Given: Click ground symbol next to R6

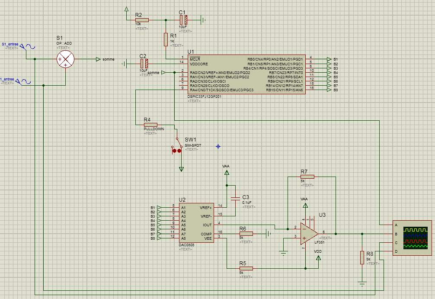Looking at the screenshot, I should pyautogui.click(x=268, y=234).
